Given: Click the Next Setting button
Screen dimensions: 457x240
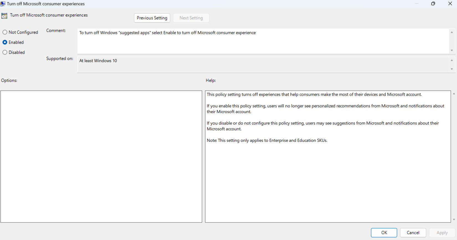Looking at the screenshot, I should (x=191, y=18).
